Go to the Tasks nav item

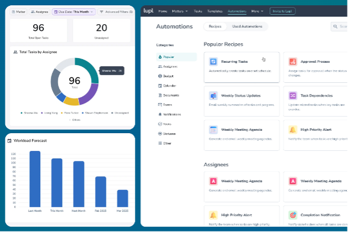198,11
